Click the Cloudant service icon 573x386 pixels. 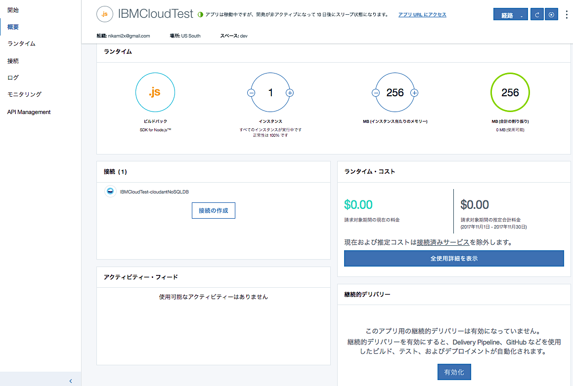tap(110, 191)
